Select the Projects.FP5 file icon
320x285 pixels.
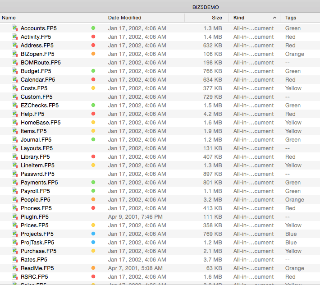[x=15, y=234]
